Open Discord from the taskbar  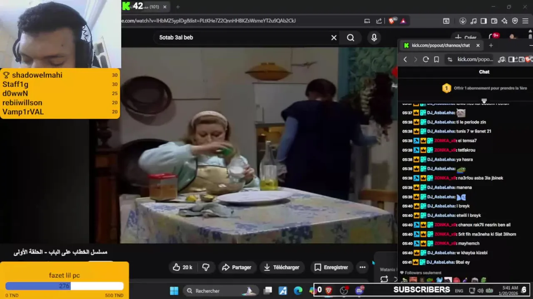(360, 290)
